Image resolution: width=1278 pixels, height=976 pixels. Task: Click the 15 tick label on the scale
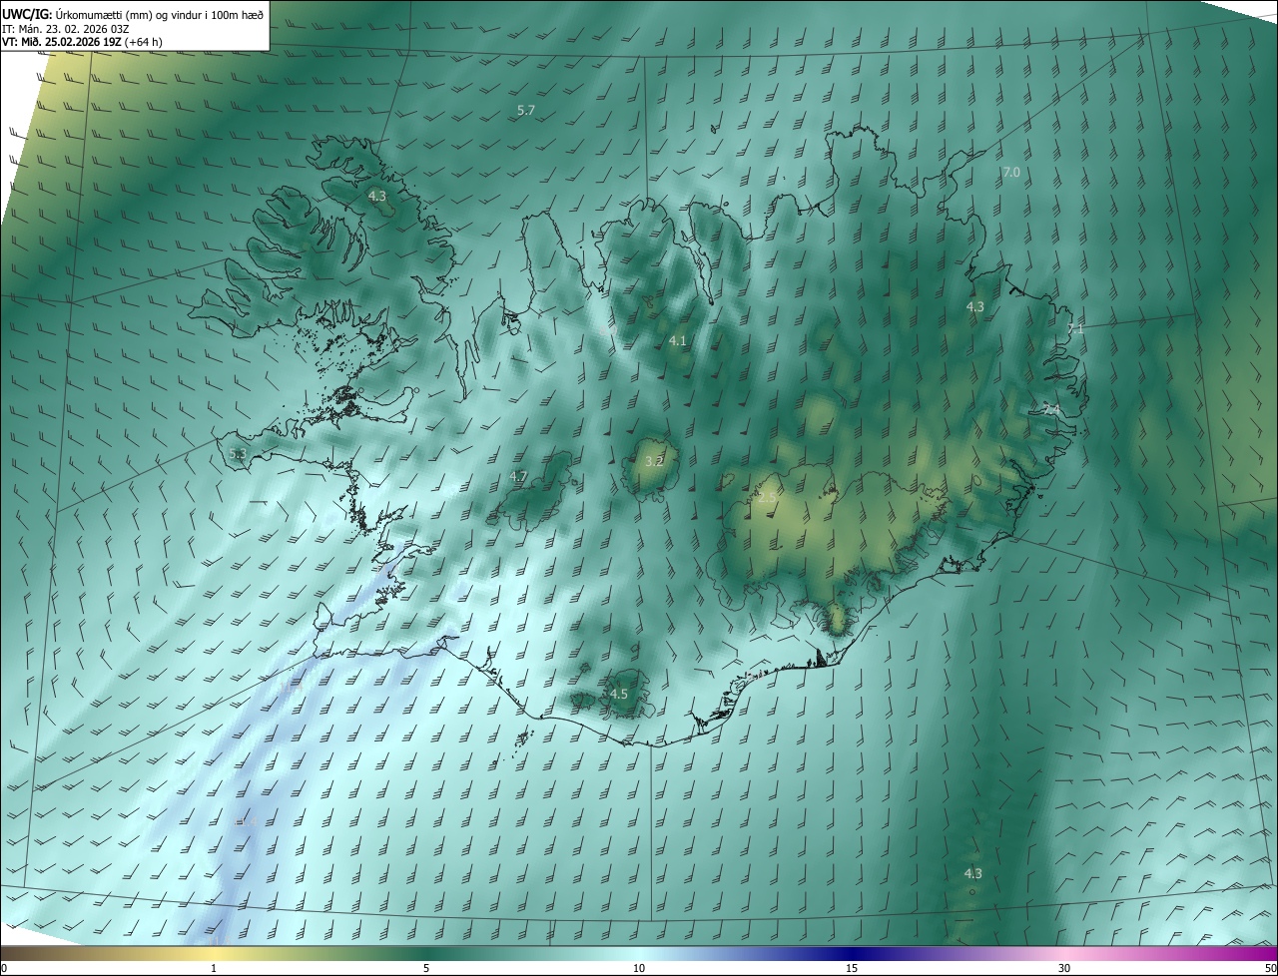[x=852, y=969]
